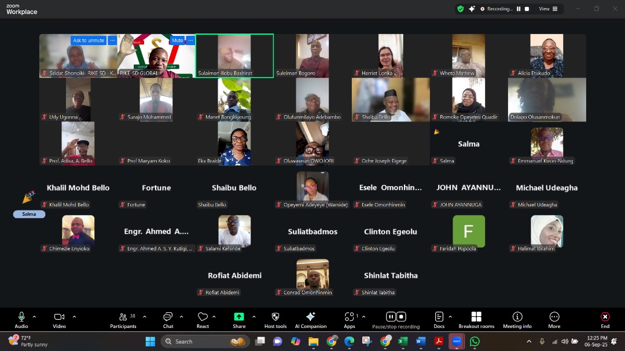625x351 pixels.
Task: Click the red Recording indicator
Action: click(x=497, y=9)
